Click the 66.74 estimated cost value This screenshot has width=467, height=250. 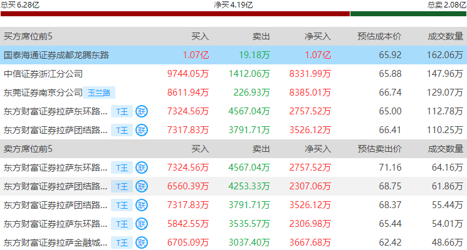point(390,92)
